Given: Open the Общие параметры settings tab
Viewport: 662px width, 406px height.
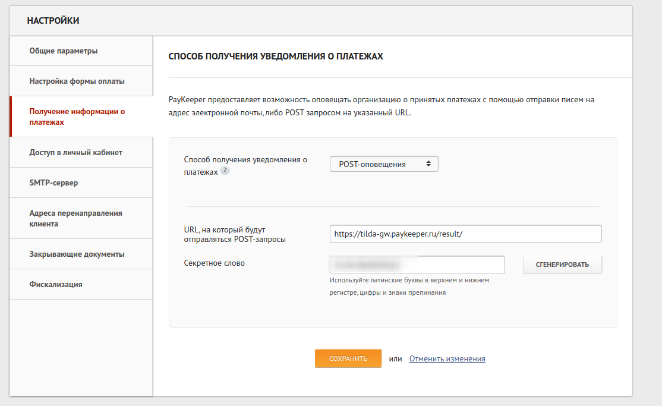Looking at the screenshot, I should (x=64, y=51).
